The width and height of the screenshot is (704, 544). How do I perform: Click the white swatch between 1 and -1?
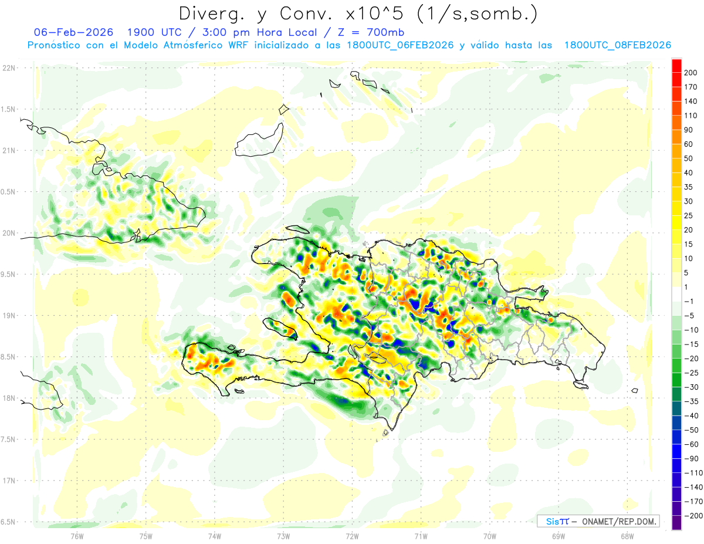[x=676, y=294]
